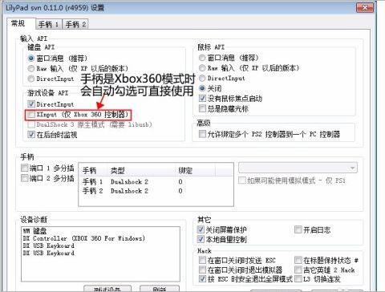The height and width of the screenshot is (292, 385).
Task: Select WM 键盘 in device list
Action: (x=34, y=231)
